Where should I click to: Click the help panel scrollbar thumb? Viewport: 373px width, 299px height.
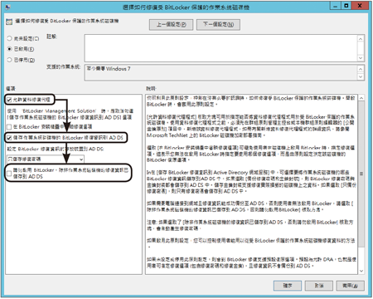tap(361, 174)
